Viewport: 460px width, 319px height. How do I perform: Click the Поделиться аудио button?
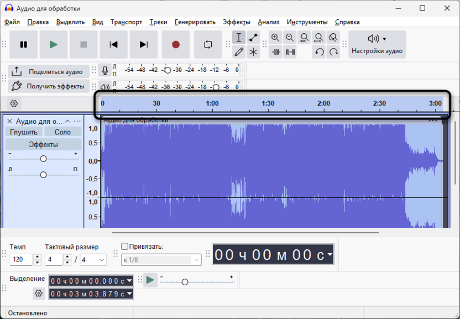(x=49, y=72)
